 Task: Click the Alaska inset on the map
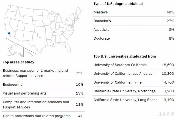[x=14, y=49]
